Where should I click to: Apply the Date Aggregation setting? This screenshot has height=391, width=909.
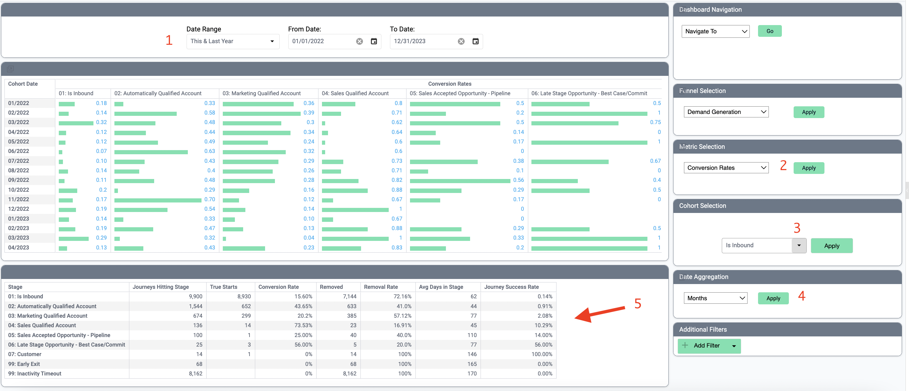coord(774,298)
